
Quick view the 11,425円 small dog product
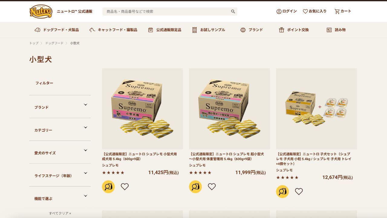pos(108,187)
